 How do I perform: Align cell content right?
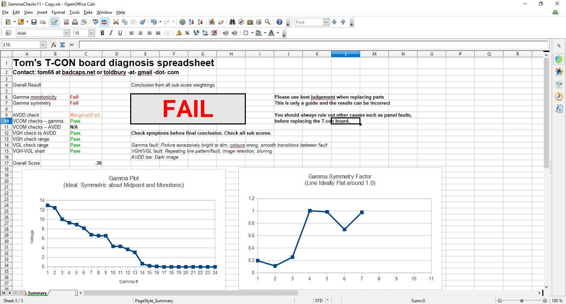[149, 33]
